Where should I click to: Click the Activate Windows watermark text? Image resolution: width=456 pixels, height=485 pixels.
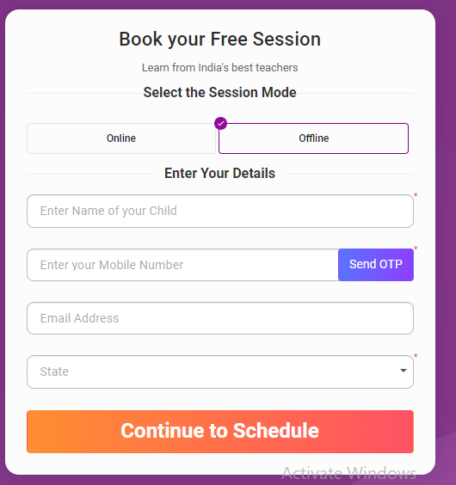pyautogui.click(x=349, y=473)
